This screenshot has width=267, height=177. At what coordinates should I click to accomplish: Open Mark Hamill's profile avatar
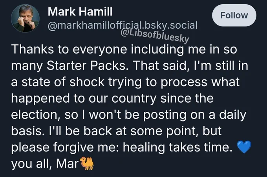tap(26, 18)
